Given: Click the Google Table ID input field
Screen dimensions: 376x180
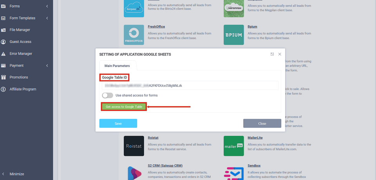Looking at the screenshot, I should [x=190, y=85].
